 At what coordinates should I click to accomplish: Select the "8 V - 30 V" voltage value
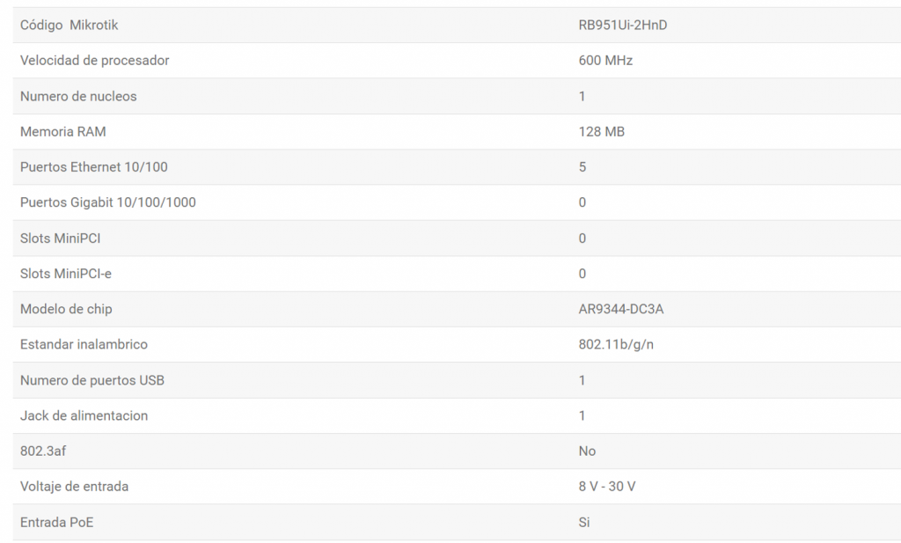[607, 486]
